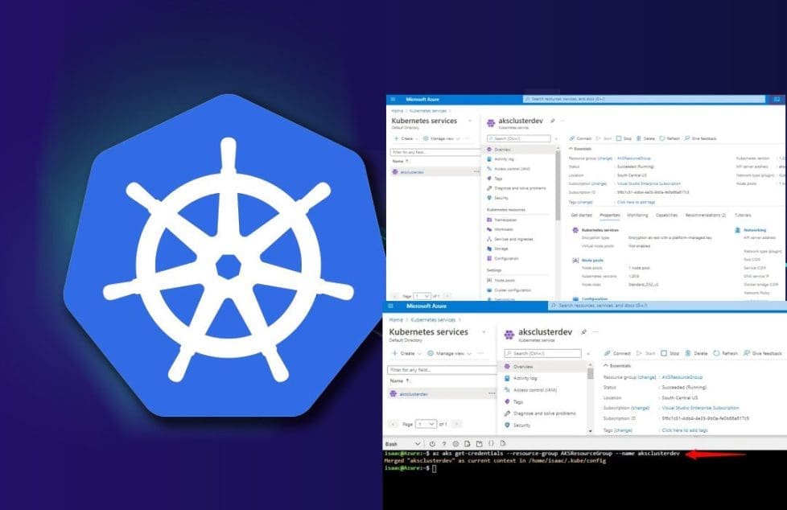Image resolution: width=787 pixels, height=510 pixels.
Task: Select aksclusterdev in the lower portal list
Action: point(414,394)
